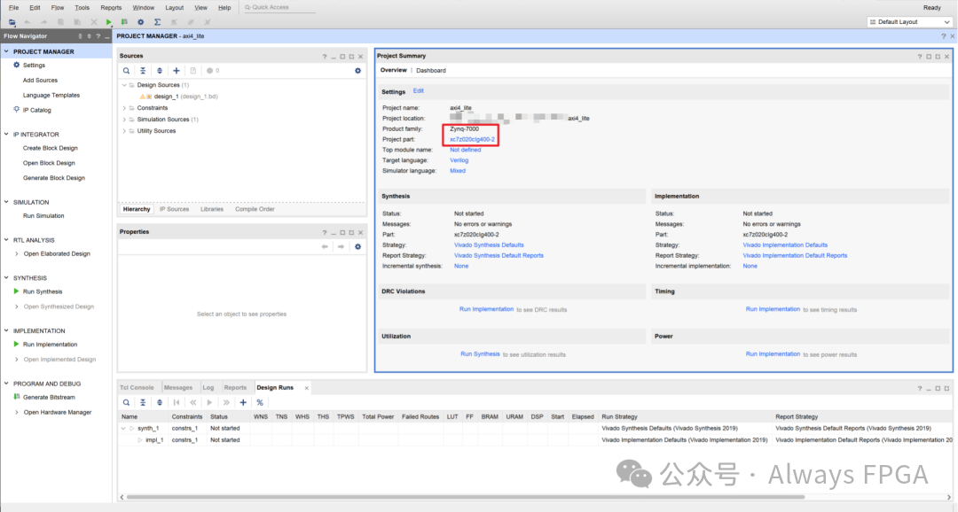This screenshot has height=512, width=958.
Task: Click the IP Catalog icon
Action: 17,110
